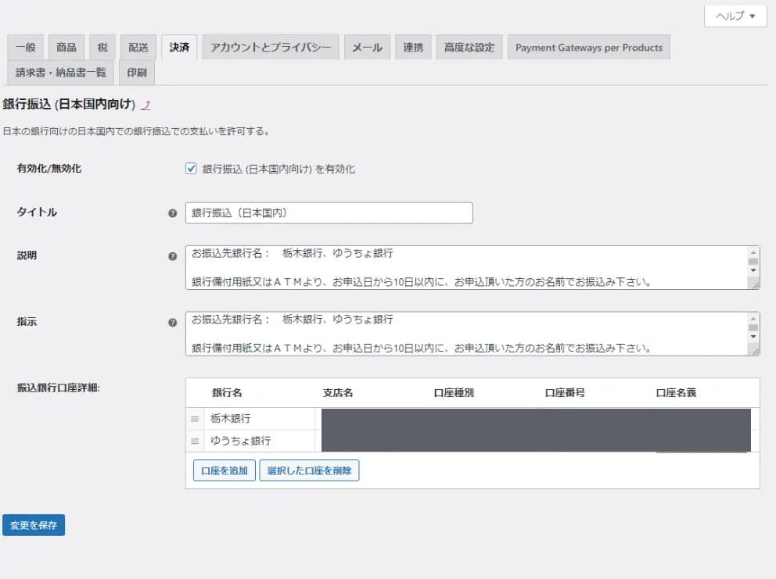Click the help icon next to 説明
This screenshot has width=776, height=579.
pos(172,256)
